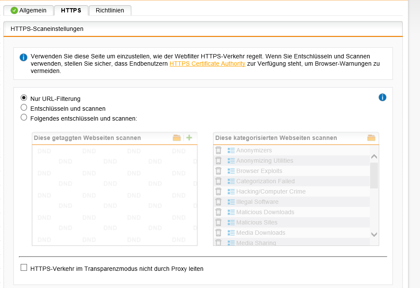Screen dimensions: 420x288
Task: Select the HTTPS tab
Action: click(x=71, y=10)
